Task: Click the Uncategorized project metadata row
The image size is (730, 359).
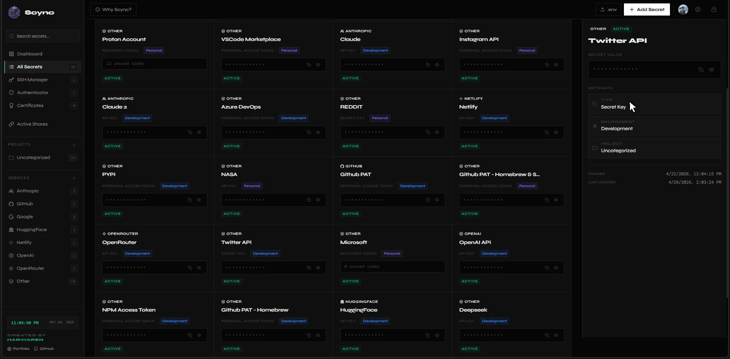Action: click(654, 148)
